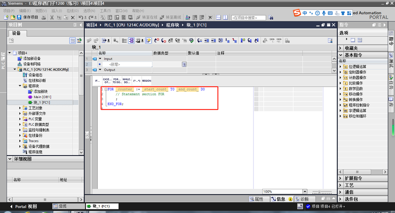Insert a (*...*) comment section snippet

[137, 81]
